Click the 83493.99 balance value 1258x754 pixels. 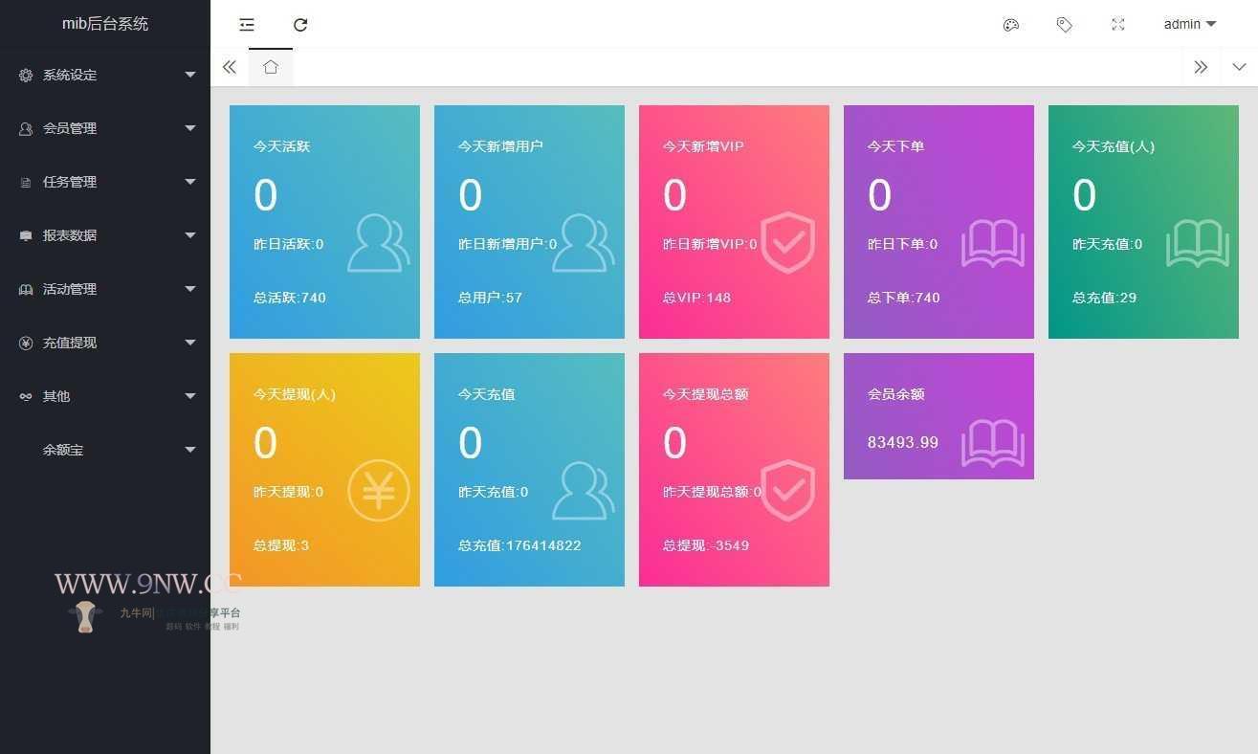tap(903, 442)
